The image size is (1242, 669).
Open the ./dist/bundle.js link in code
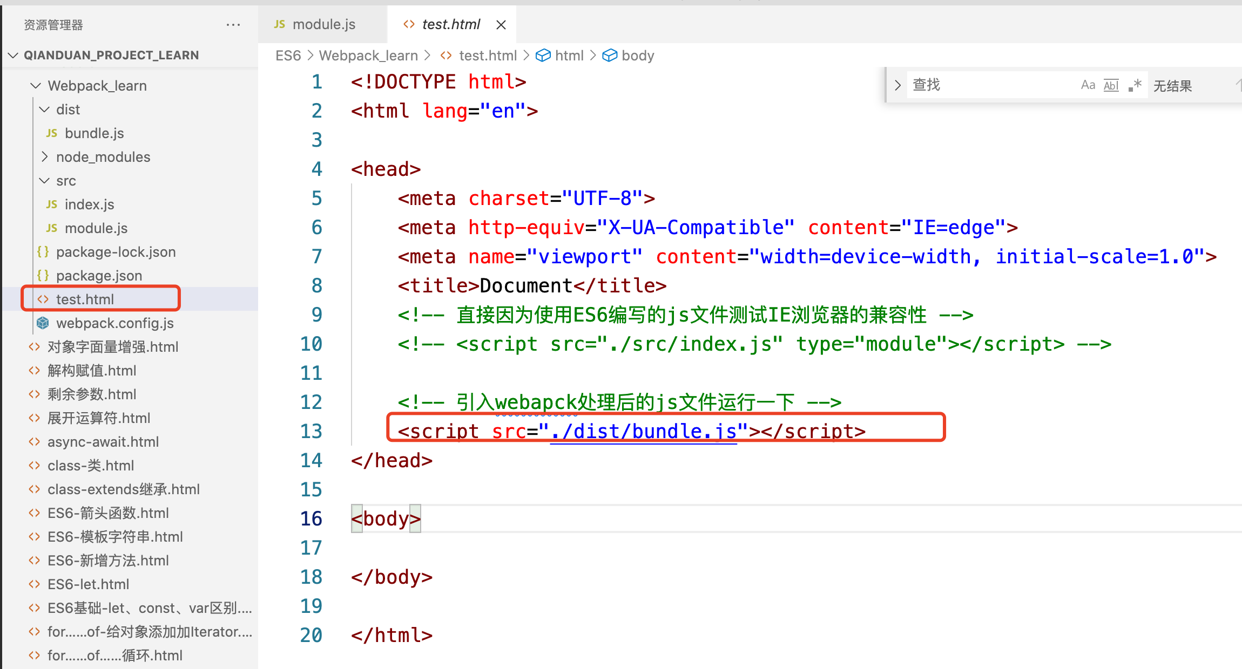point(644,432)
